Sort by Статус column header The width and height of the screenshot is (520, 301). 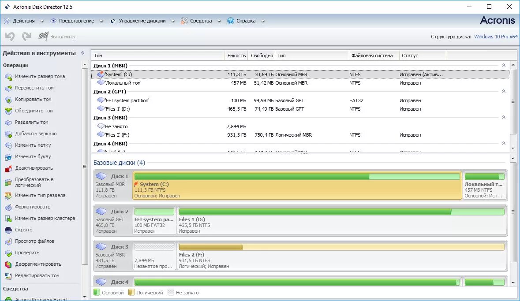pyautogui.click(x=423, y=56)
